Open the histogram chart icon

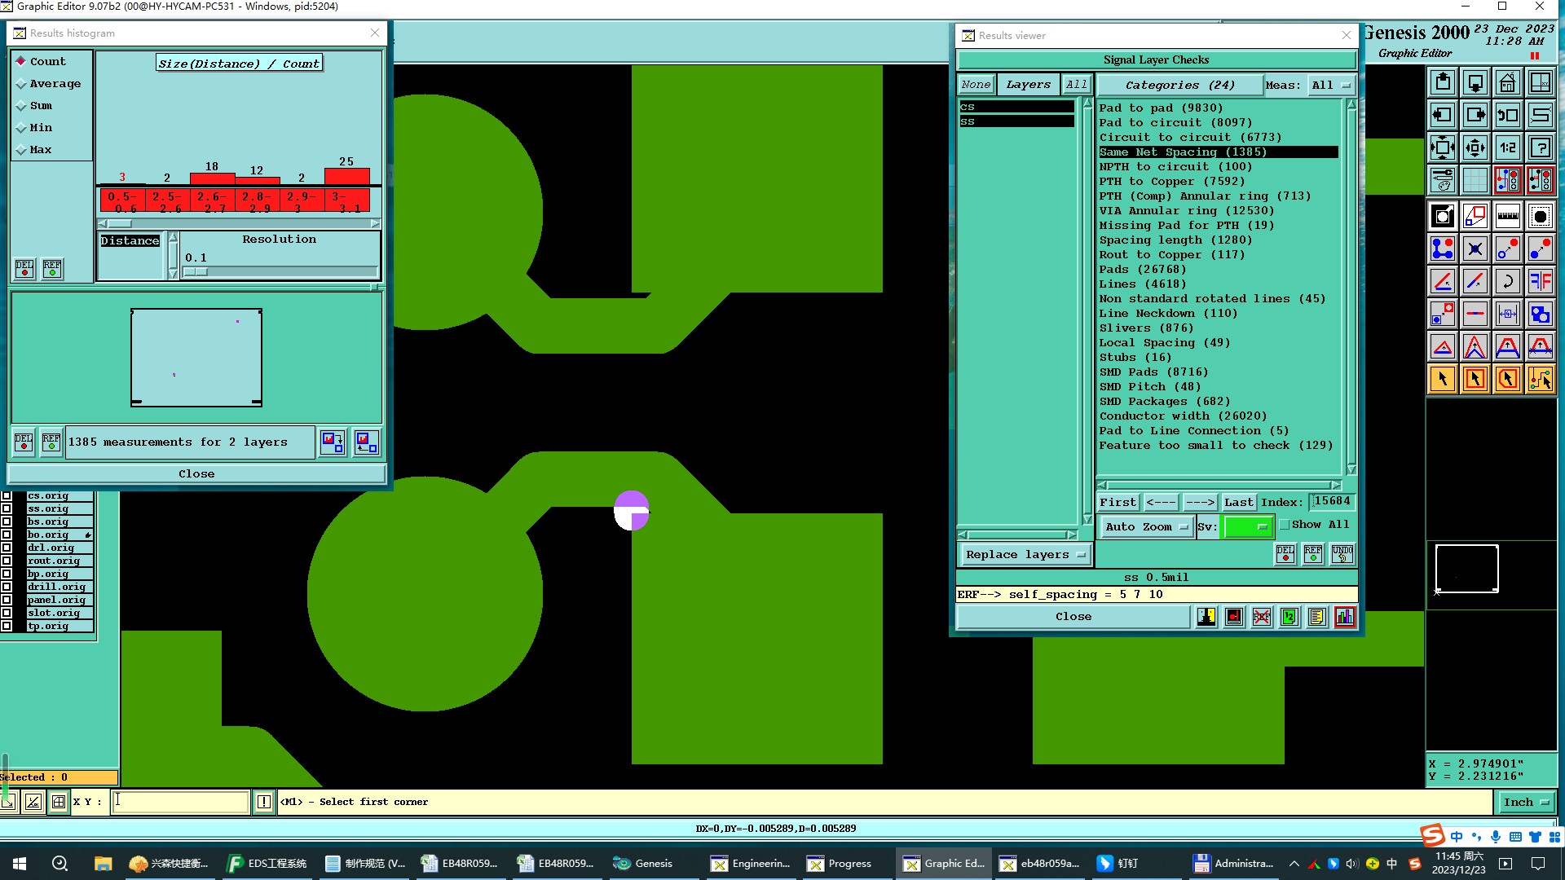click(1344, 617)
